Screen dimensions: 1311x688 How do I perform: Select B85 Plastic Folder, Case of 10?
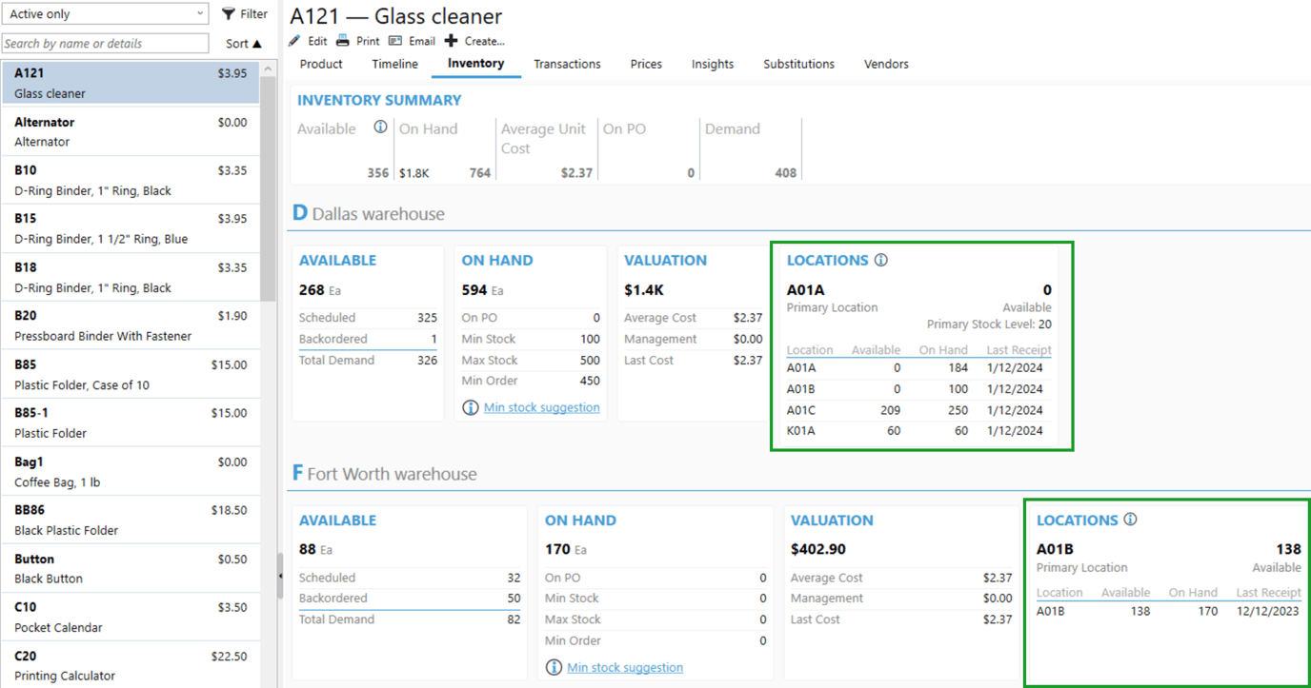pyautogui.click(x=131, y=374)
